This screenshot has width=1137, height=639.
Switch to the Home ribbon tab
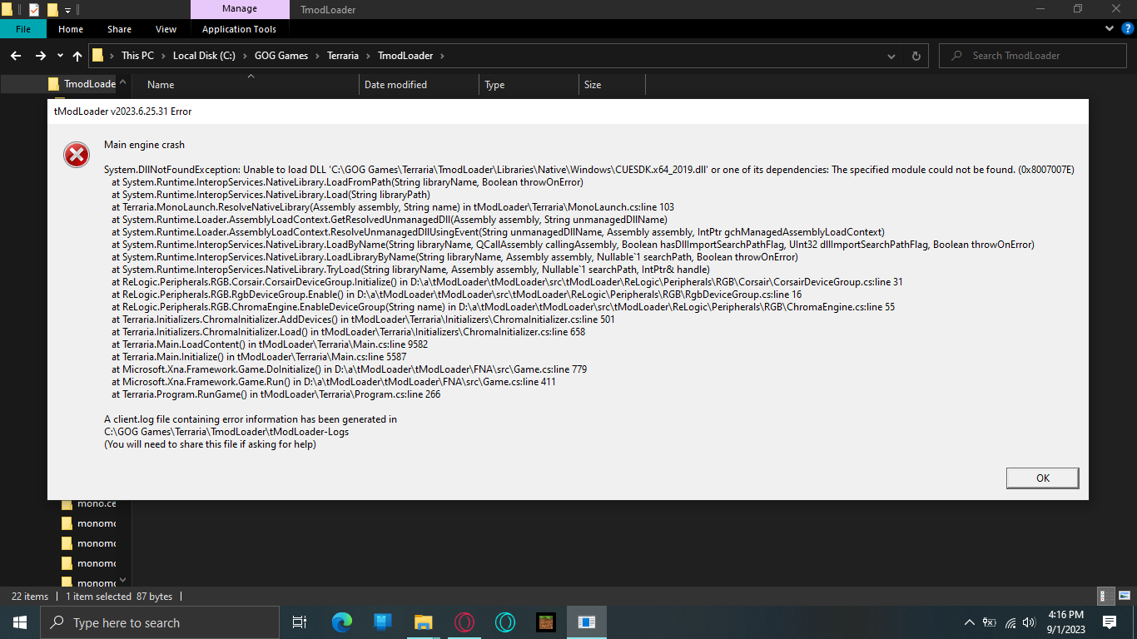coord(71,29)
